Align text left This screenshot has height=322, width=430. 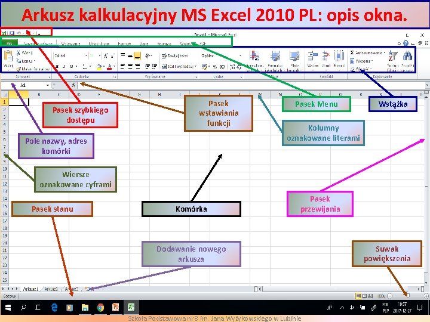pos(123,66)
